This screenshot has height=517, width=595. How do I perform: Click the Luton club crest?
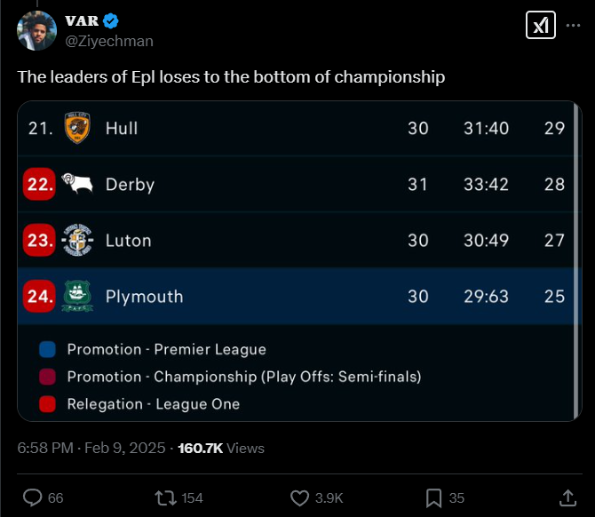77,240
